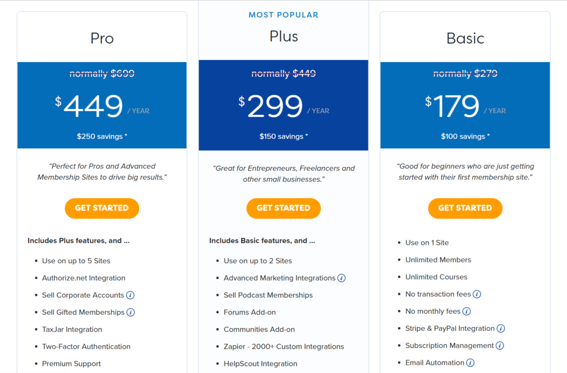567x373 pixels.
Task: Click Get Started under Plus plan
Action: 283,208
